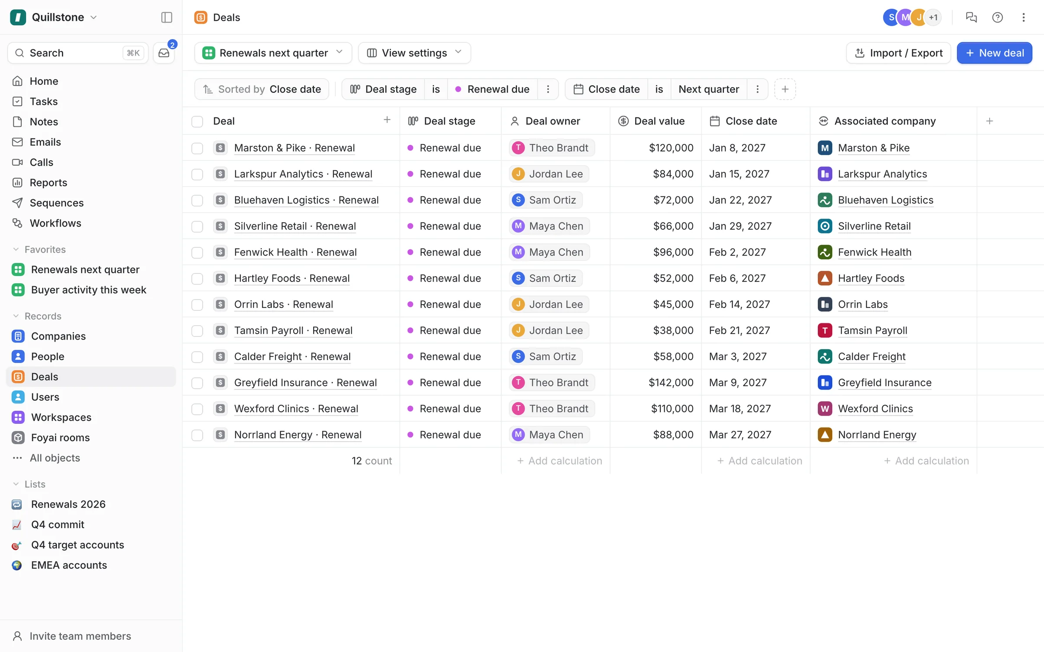The width and height of the screenshot is (1044, 652).
Task: Click the Silverline Retail company logo icon
Action: pyautogui.click(x=825, y=226)
